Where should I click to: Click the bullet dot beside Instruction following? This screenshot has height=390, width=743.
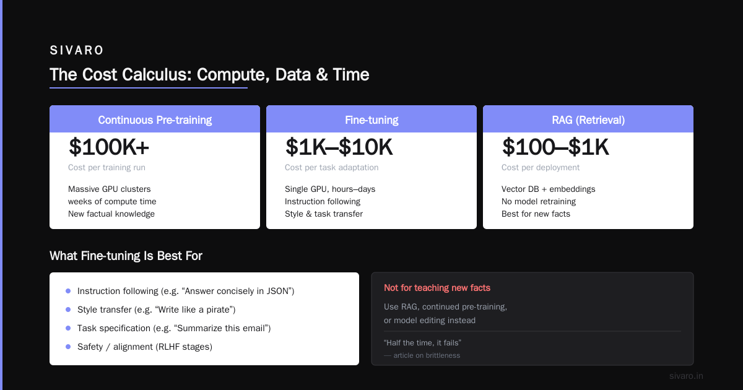[x=68, y=291]
